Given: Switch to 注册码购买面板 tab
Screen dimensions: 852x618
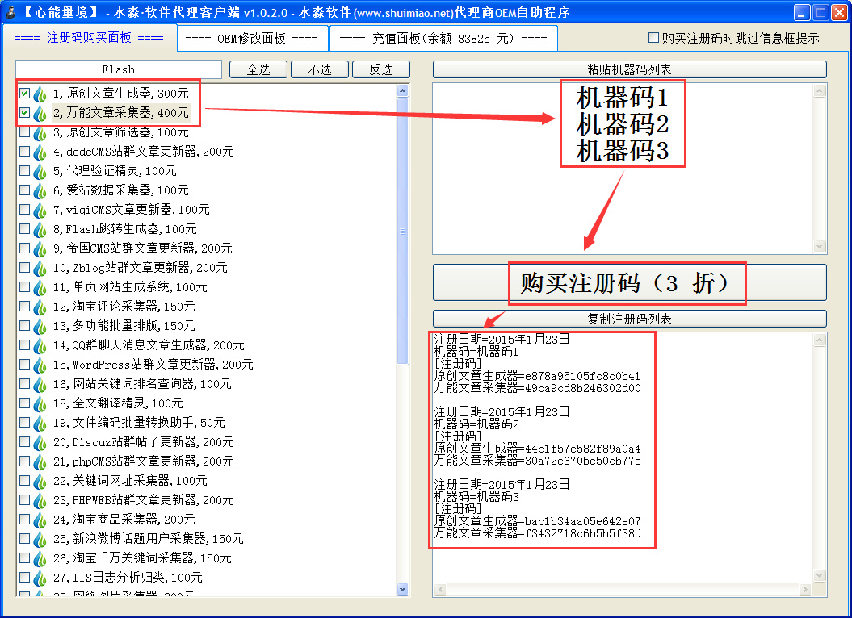Looking at the screenshot, I should [x=89, y=37].
